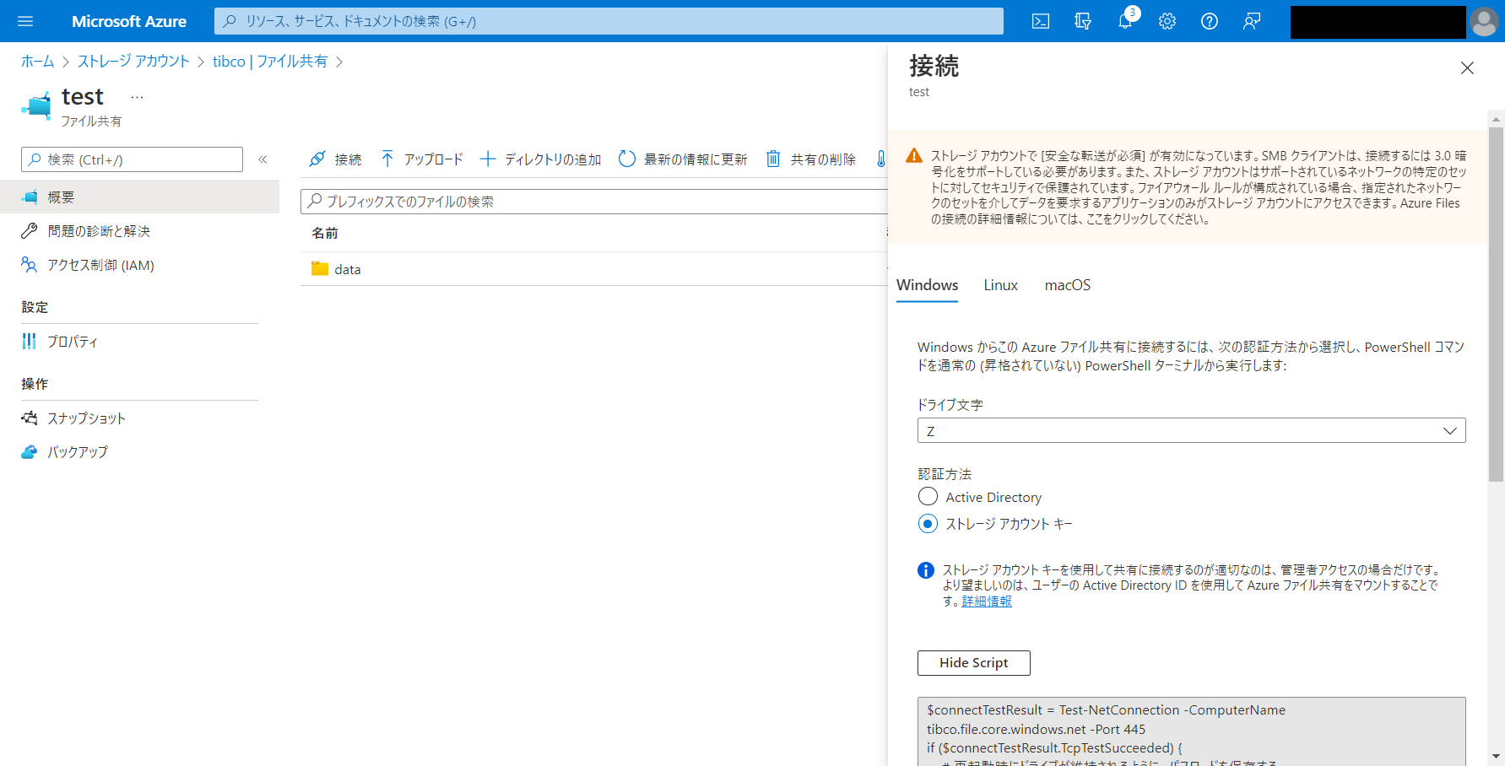Image resolution: width=1505 pixels, height=766 pixels.
Task: Click 共有の削除 delete share button
Action: [810, 159]
